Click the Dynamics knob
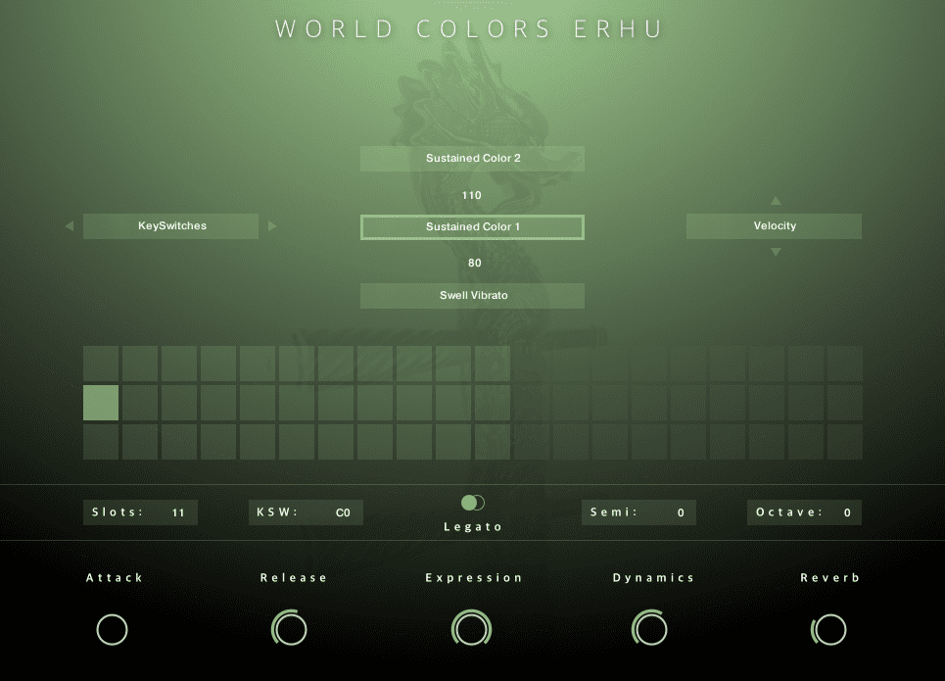Screen dimensions: 945x681 649,629
